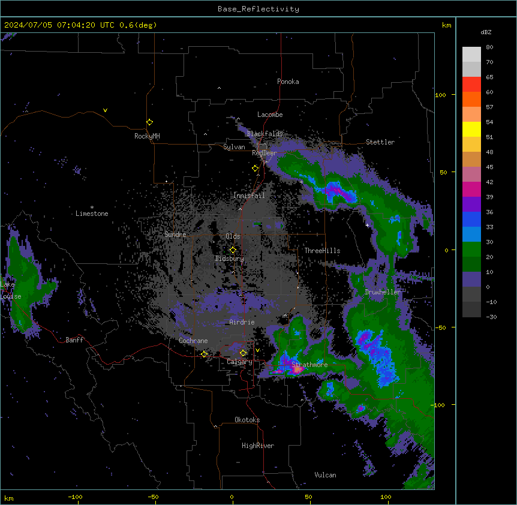Click the dBZ legend heading
Viewport: 517px width, 505px height.
tap(486, 32)
